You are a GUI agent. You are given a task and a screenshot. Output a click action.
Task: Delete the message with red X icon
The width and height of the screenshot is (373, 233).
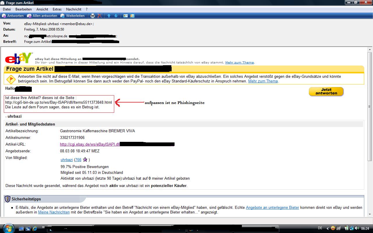point(100,16)
